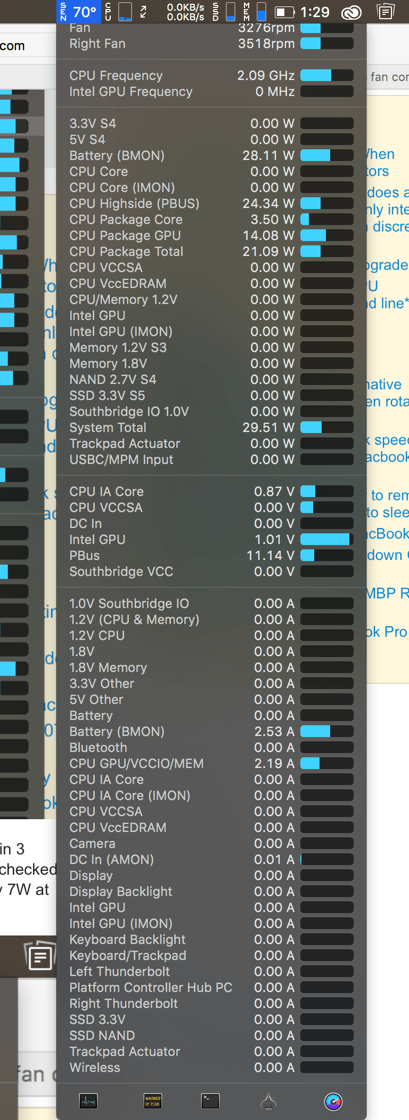
Task: Click the PBus voltage reading row
Action: pyautogui.click(x=210, y=555)
